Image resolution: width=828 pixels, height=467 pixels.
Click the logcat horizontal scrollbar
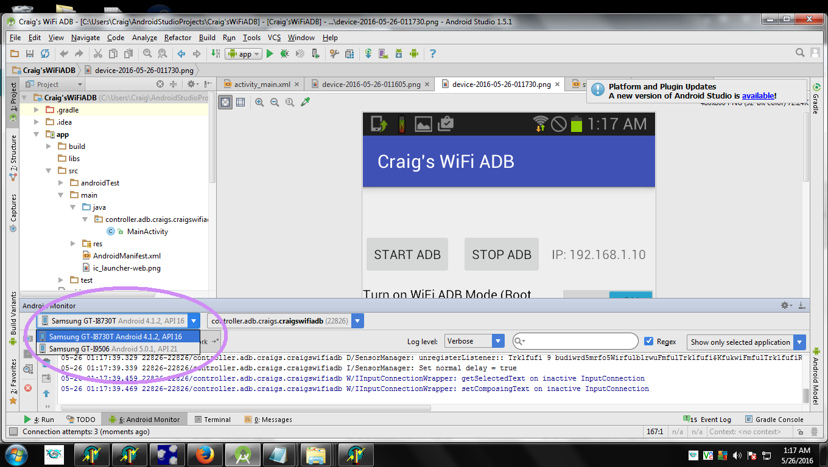pos(246,408)
